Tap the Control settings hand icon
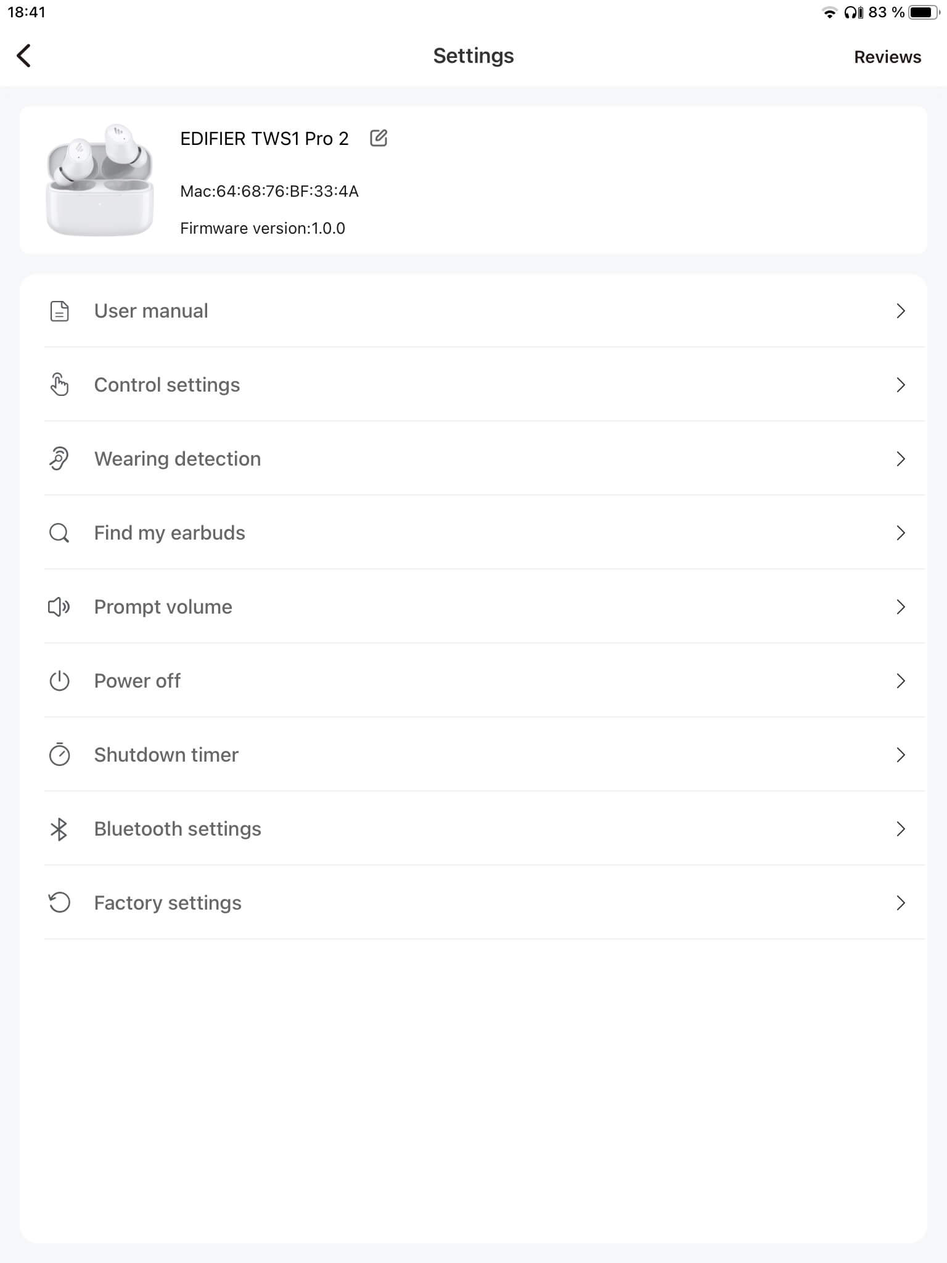947x1263 pixels. [x=59, y=385]
